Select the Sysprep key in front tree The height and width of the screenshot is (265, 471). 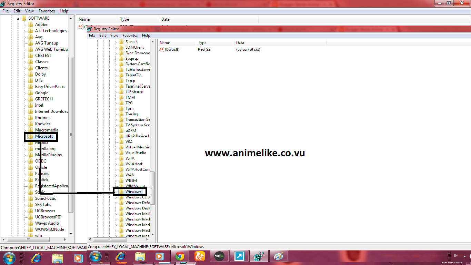132,58
